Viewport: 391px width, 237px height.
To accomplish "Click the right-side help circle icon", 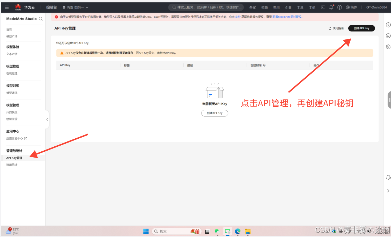I will [388, 25].
